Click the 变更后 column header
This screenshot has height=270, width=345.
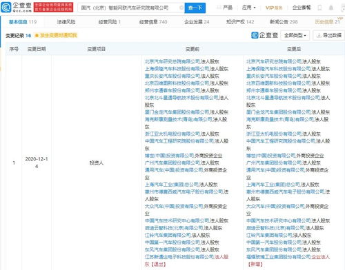pyautogui.click(x=294, y=49)
